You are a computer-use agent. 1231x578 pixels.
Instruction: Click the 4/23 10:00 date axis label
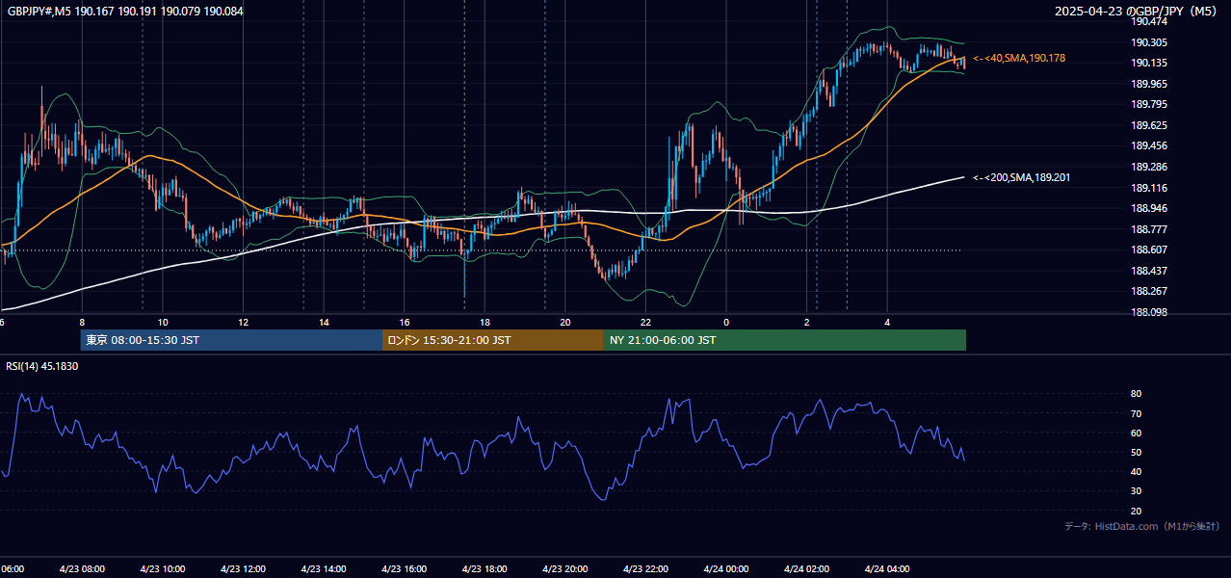pyautogui.click(x=163, y=569)
